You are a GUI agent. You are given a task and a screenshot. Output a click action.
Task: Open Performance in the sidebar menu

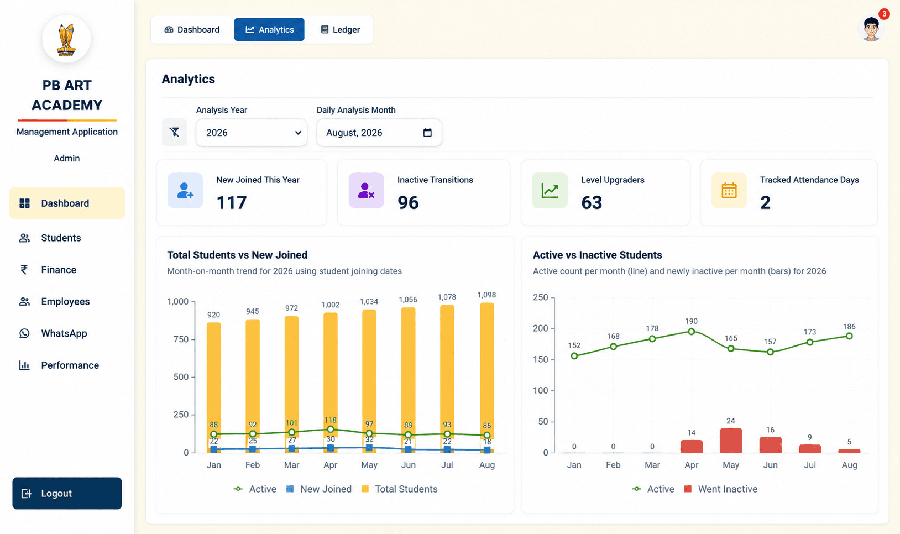[67, 365]
